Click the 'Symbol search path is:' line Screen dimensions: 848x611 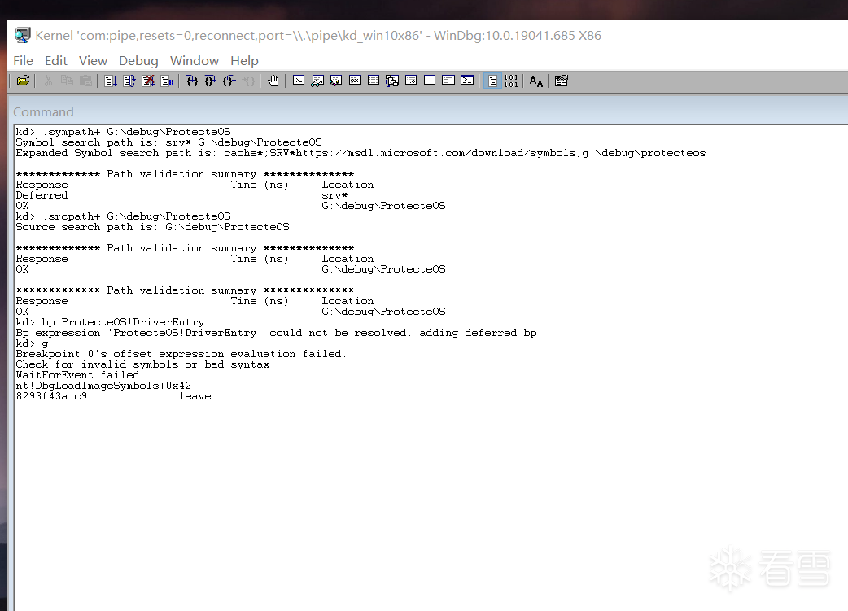(x=168, y=142)
